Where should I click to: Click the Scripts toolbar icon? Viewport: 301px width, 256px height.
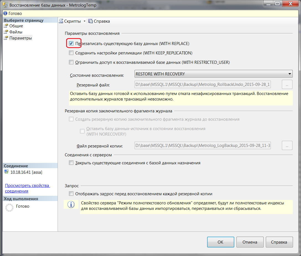61,21
